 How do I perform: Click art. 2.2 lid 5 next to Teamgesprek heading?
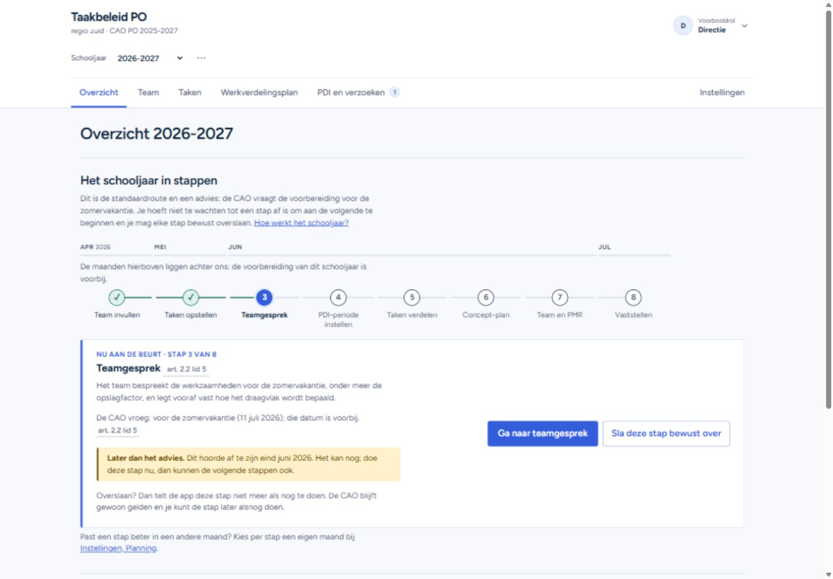tap(186, 370)
